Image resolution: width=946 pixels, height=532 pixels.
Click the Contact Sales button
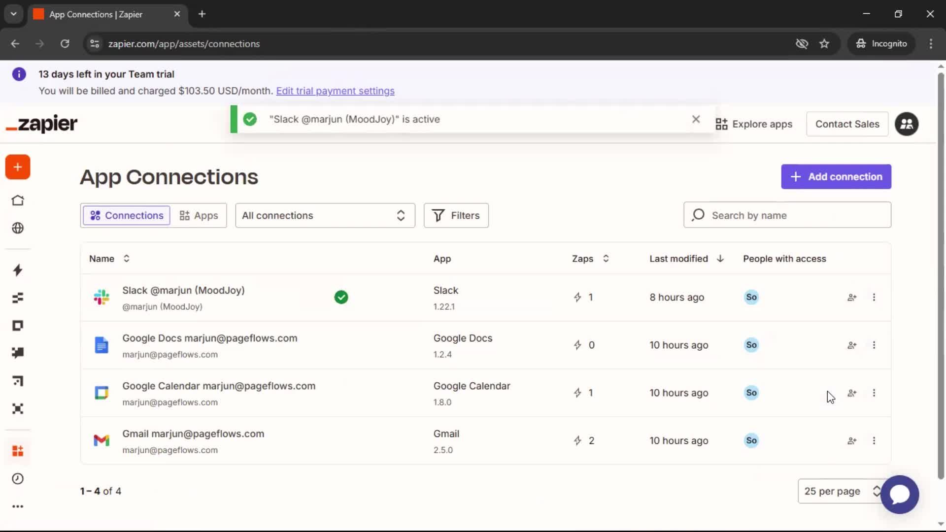(x=847, y=124)
